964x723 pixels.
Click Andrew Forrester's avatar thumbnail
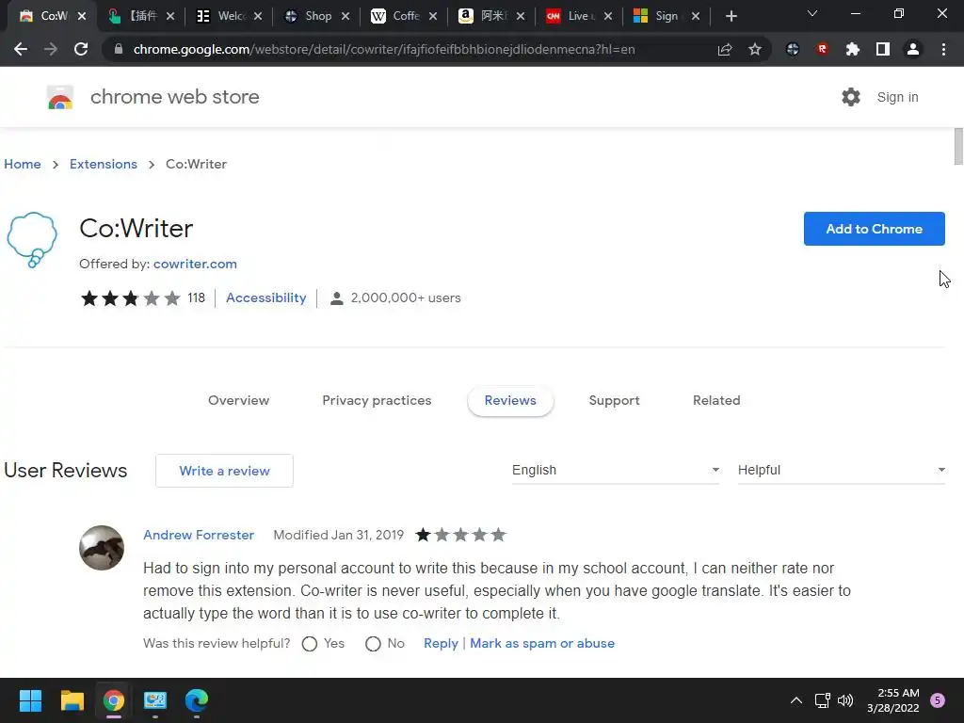coord(102,548)
